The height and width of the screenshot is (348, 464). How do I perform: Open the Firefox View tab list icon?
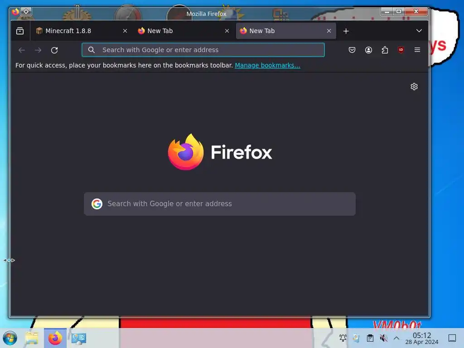[20, 31]
